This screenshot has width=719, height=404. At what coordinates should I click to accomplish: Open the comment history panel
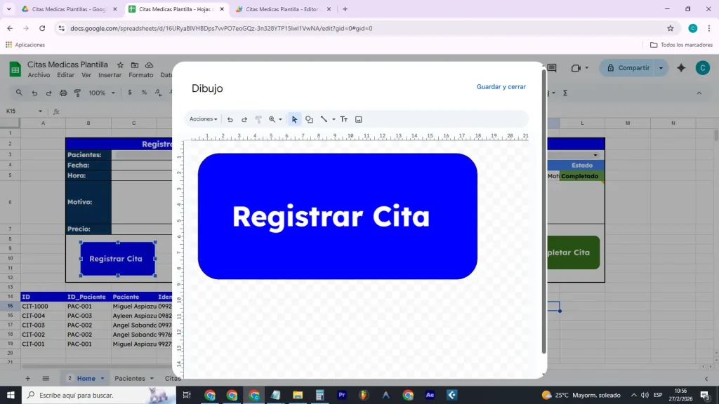pos(550,68)
